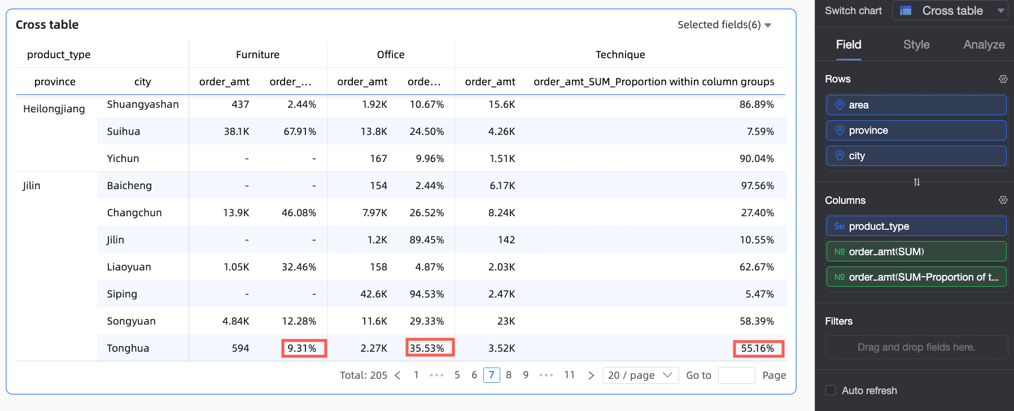
Task: Switch to the Analyze tab
Action: (984, 45)
